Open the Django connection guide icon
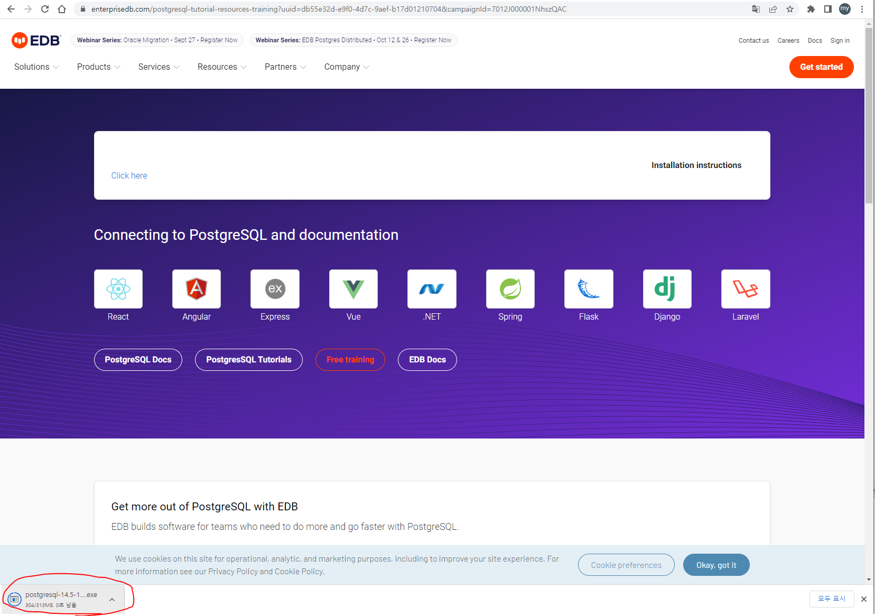Screen dimensions: 875x616 (x=667, y=289)
